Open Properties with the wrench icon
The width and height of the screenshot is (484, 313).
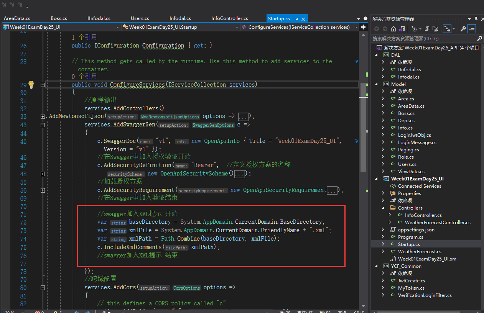pos(463,29)
